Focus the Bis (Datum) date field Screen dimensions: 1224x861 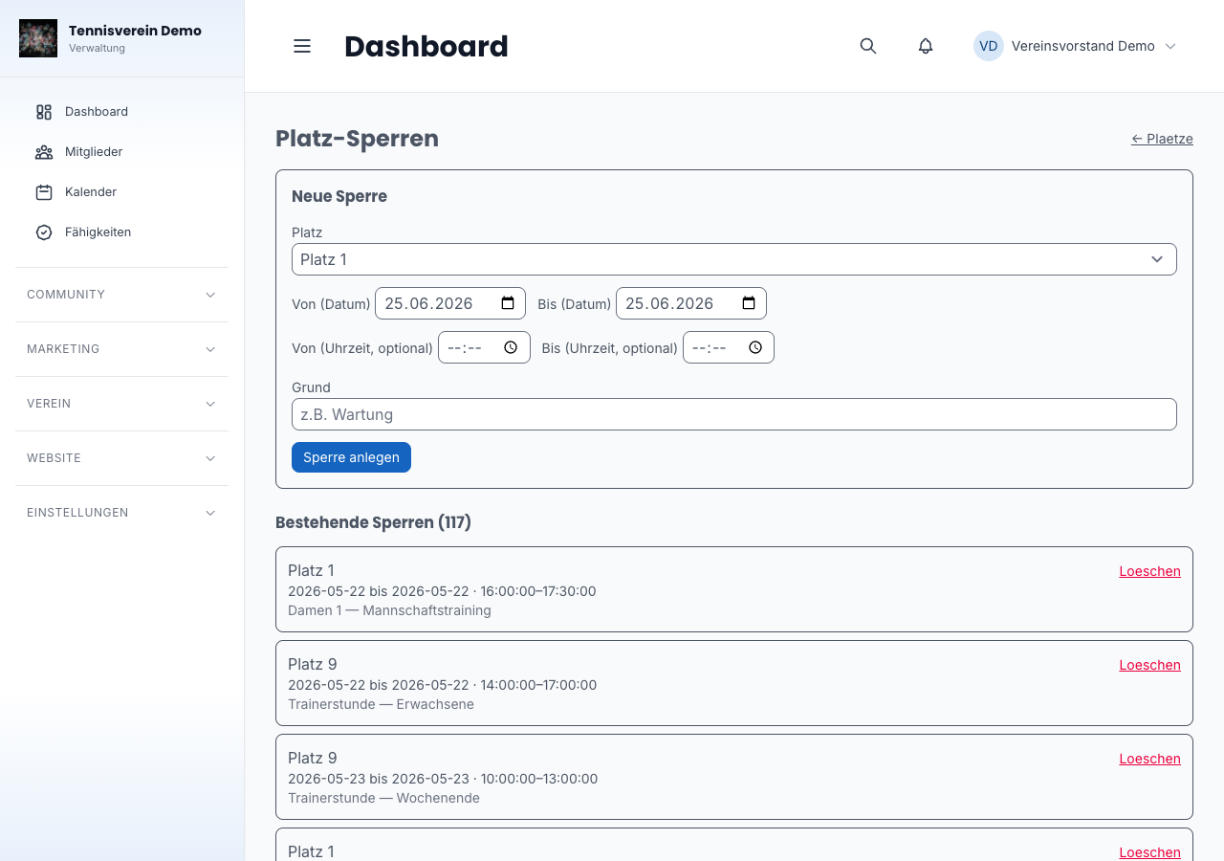tap(691, 303)
